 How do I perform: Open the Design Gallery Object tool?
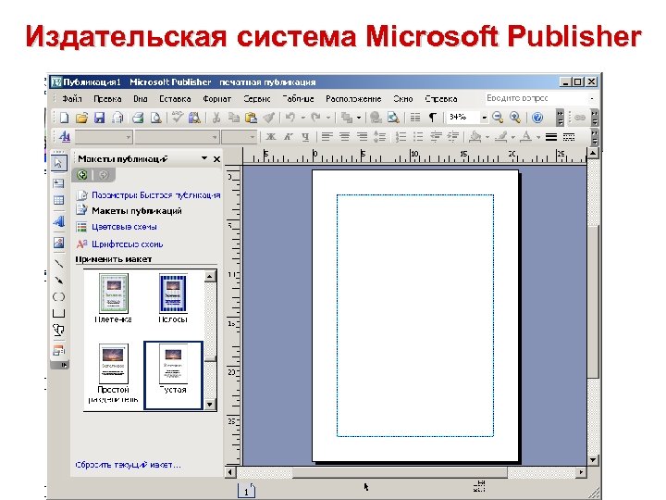pos(58,351)
